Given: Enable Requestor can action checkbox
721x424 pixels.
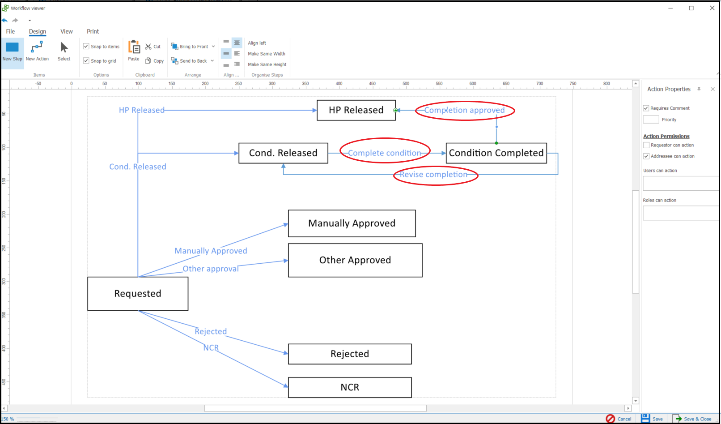Looking at the screenshot, I should coord(646,145).
